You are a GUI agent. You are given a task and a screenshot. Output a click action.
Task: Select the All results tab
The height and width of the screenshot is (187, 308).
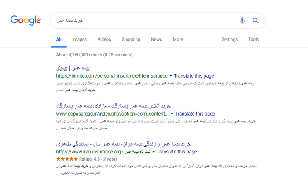pos(59,39)
